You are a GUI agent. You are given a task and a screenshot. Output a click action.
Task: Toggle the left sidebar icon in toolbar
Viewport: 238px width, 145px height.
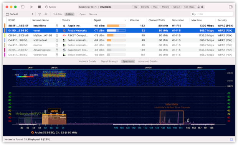coord(23,7)
